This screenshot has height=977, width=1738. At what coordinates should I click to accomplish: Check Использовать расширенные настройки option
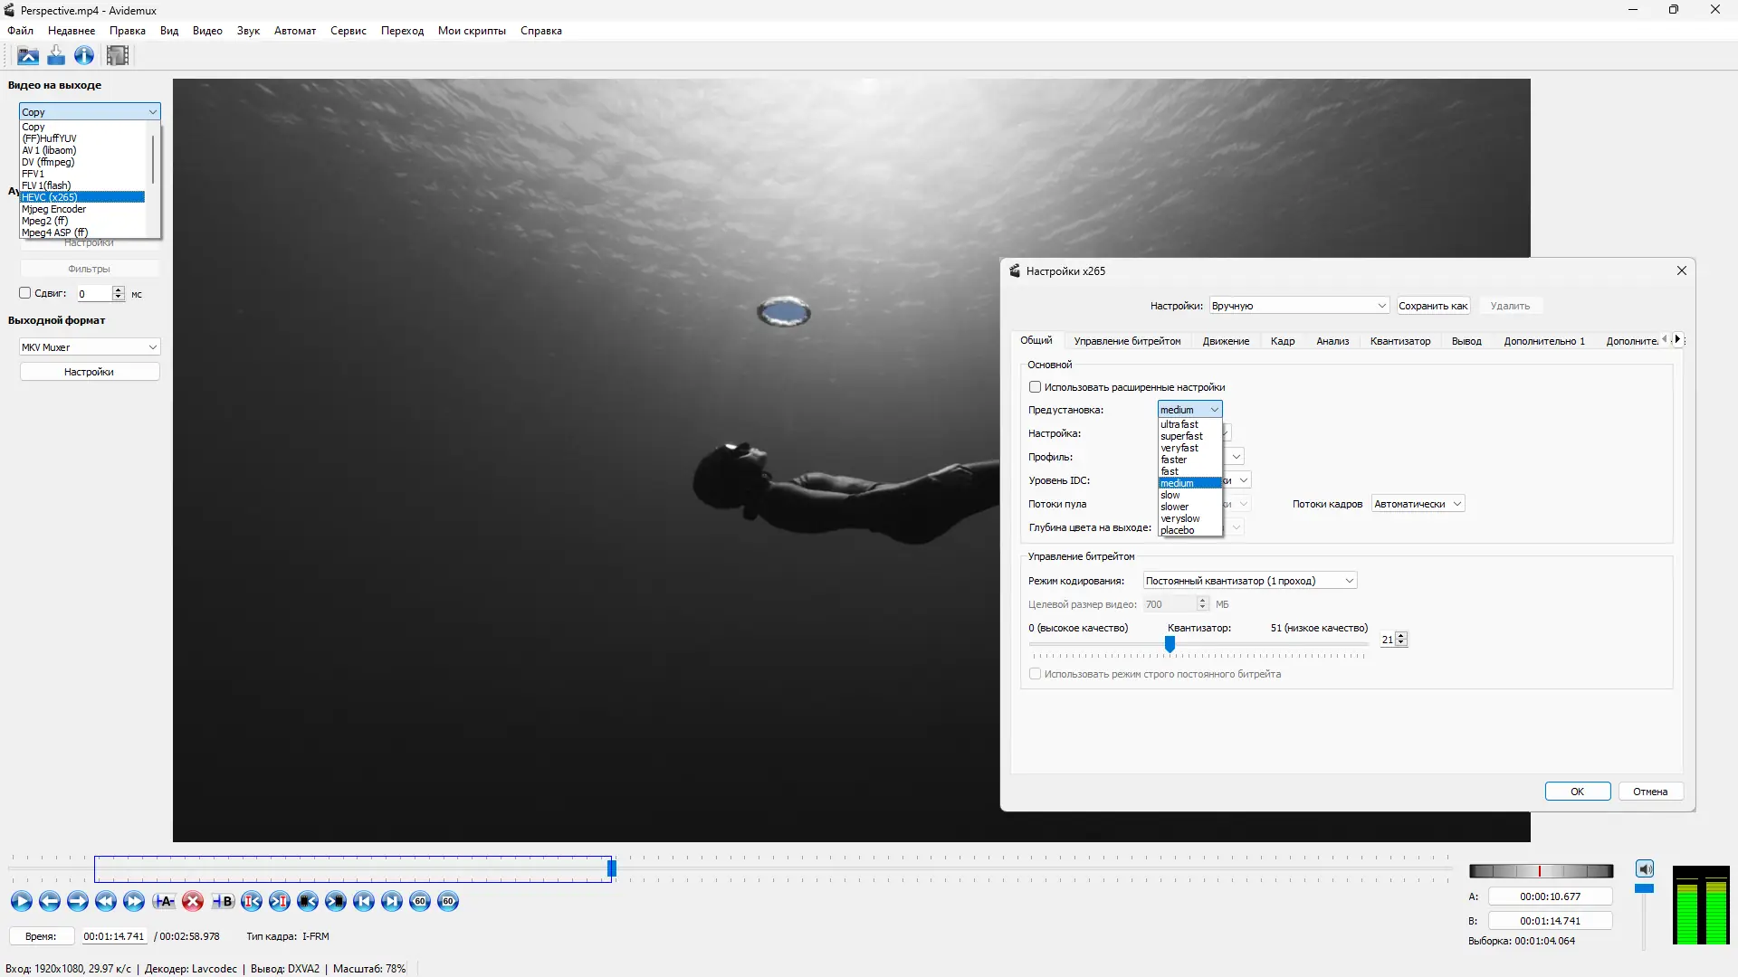coord(1035,387)
